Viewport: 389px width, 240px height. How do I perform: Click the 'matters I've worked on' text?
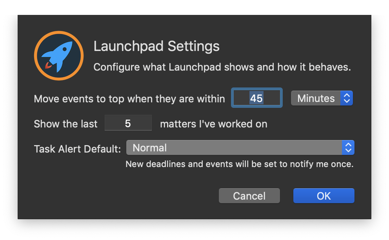click(214, 124)
